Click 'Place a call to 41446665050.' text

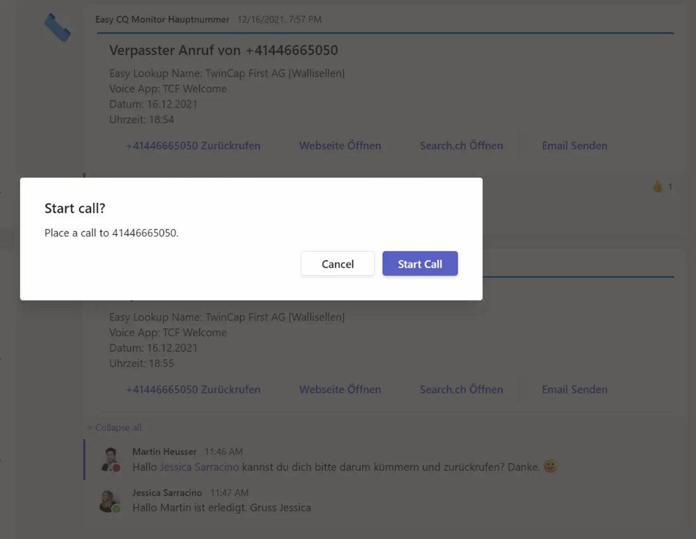[x=111, y=233]
